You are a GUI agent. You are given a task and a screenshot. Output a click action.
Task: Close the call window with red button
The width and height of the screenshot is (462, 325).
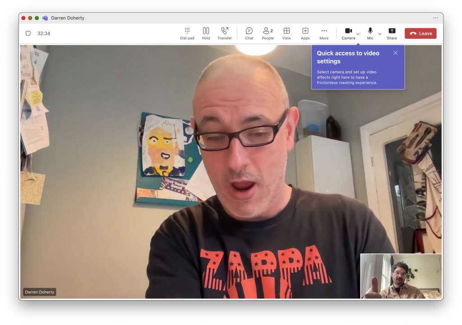click(x=23, y=18)
